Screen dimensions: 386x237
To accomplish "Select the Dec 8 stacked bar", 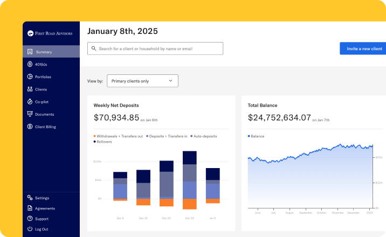I will pos(120,186).
